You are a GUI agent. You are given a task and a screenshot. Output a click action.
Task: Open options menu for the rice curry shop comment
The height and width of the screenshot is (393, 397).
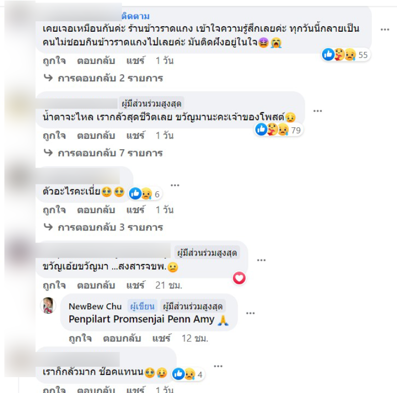(x=385, y=30)
